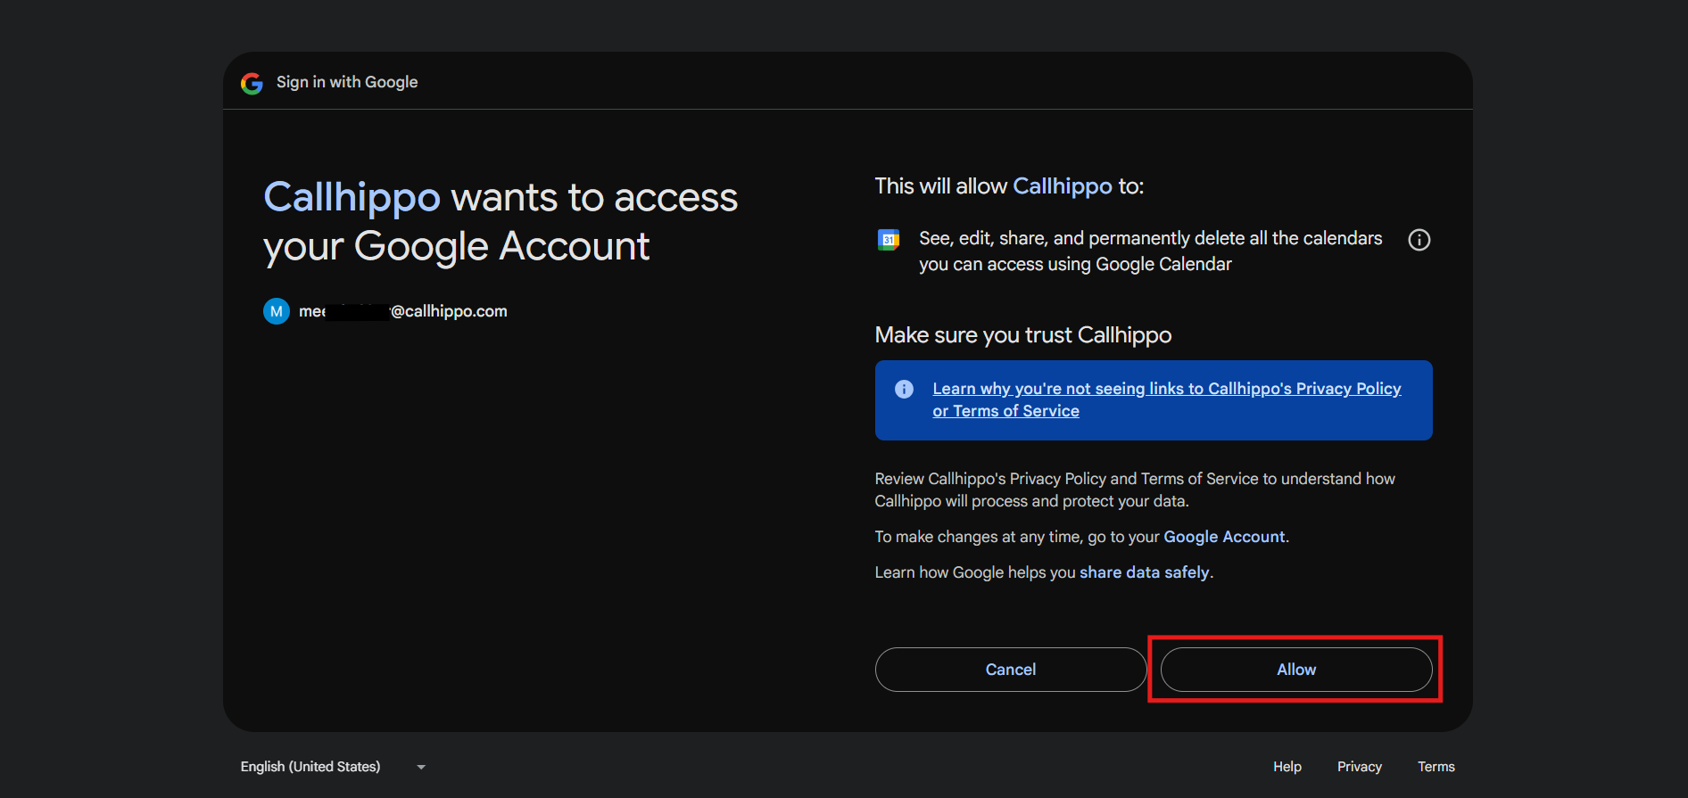Click the Google G logo

(252, 83)
